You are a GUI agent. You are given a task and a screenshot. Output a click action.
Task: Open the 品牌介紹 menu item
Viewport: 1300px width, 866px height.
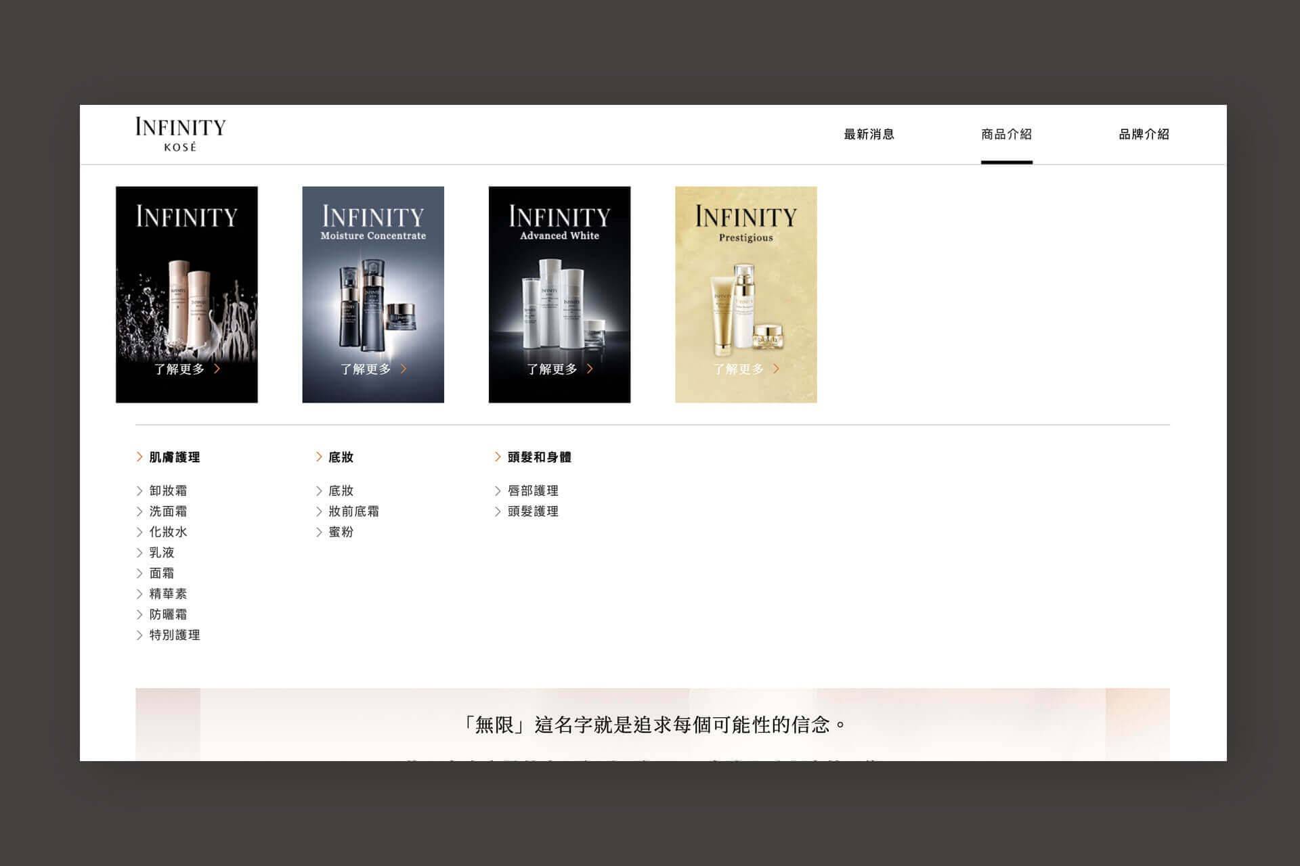tap(1144, 134)
